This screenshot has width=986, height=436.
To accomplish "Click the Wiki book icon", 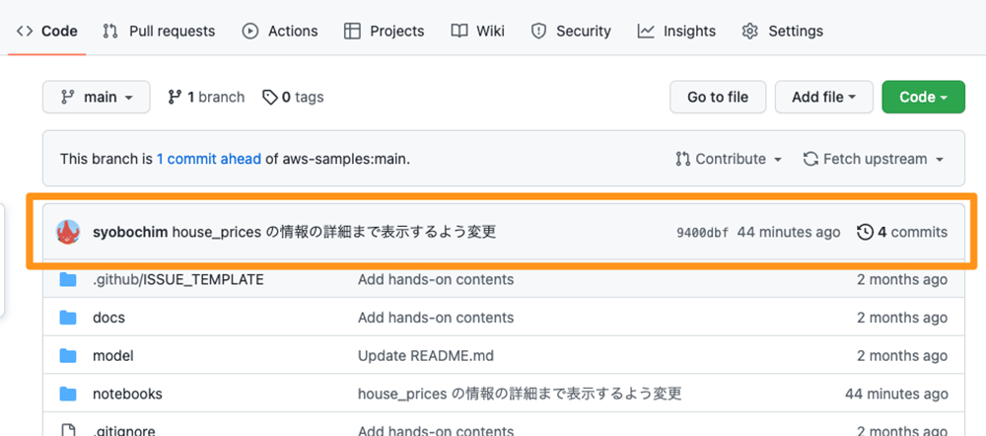I will point(459,31).
